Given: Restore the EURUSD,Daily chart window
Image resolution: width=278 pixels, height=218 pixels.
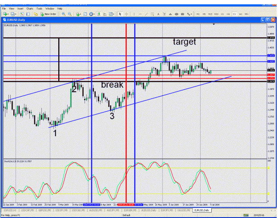Looking at the screenshot, I should 268,20.
